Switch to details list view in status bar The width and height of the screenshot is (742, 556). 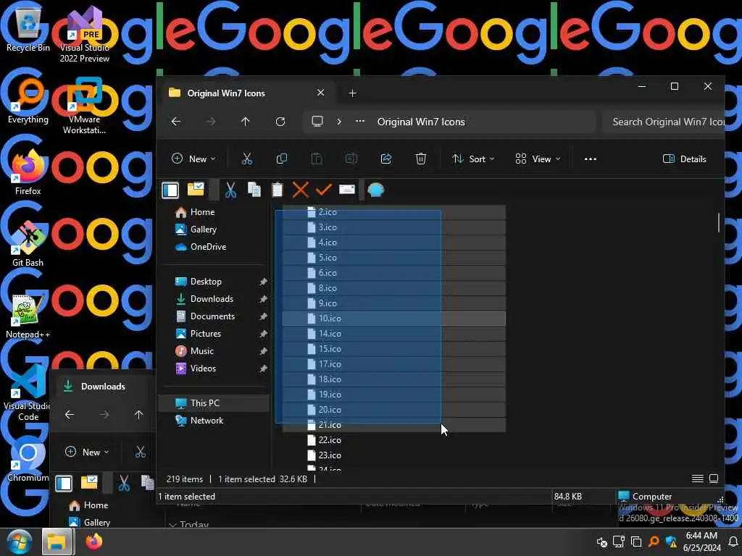[x=698, y=479]
